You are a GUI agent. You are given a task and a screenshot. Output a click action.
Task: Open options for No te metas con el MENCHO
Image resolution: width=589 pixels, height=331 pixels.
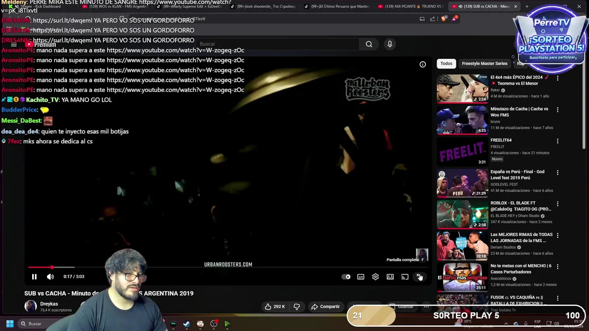558,267
